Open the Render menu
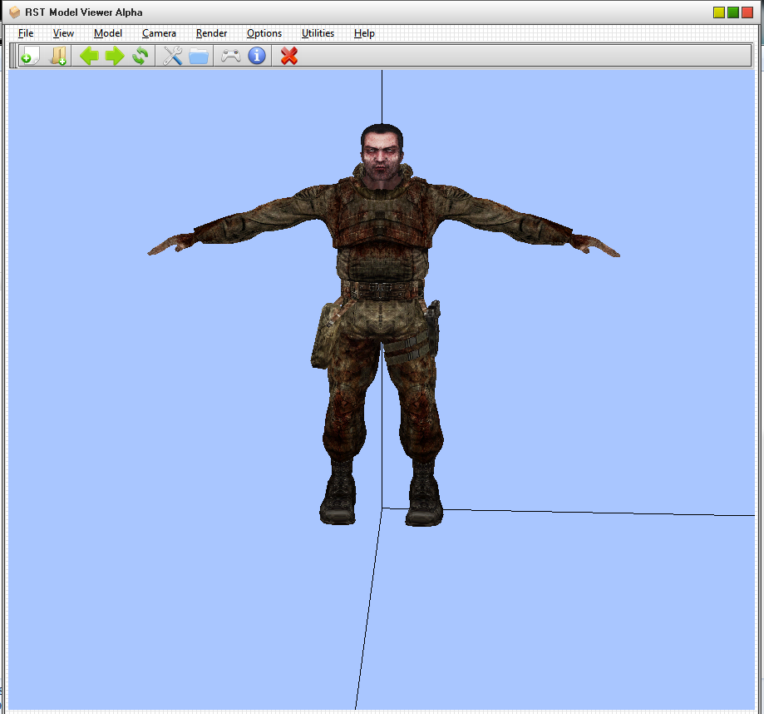 pos(211,33)
